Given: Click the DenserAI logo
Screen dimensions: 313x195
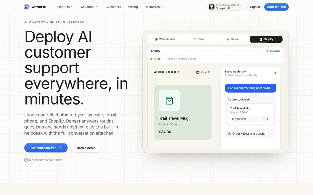Looking at the screenshot, I should pyautogui.click(x=35, y=7).
